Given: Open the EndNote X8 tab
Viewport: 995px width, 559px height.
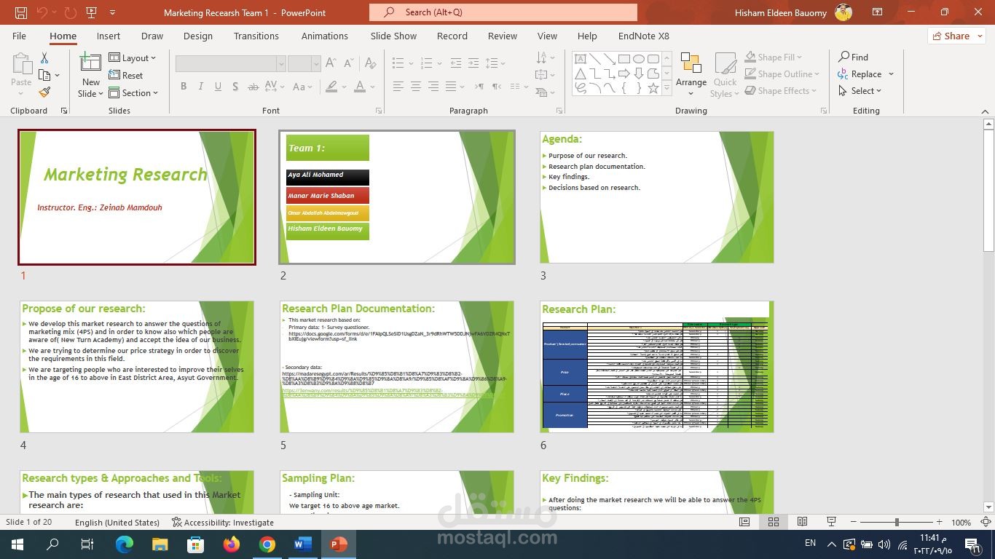Looking at the screenshot, I should pyautogui.click(x=643, y=36).
